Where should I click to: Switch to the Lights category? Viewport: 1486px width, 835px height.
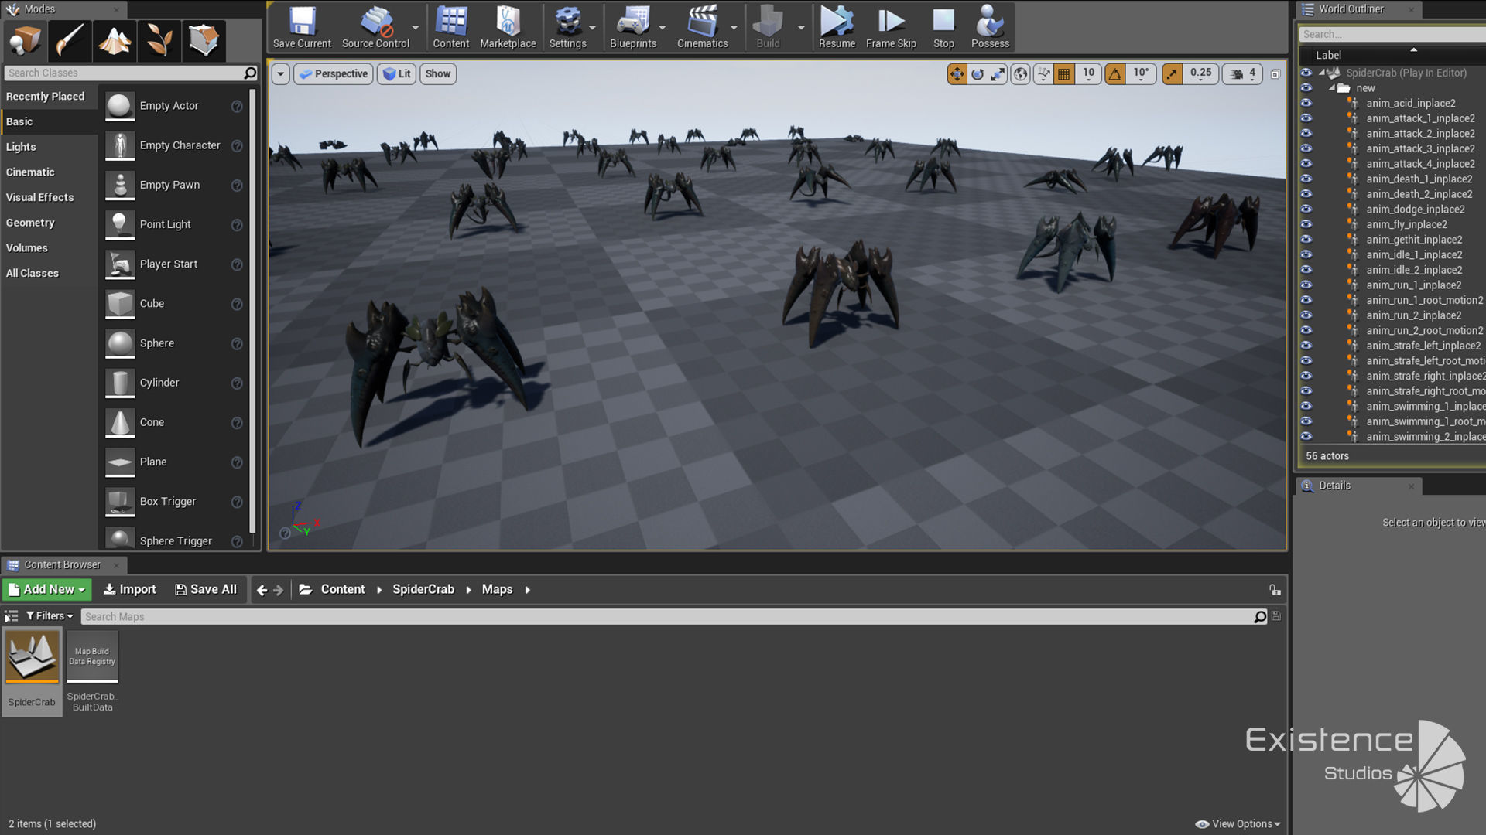click(22, 147)
